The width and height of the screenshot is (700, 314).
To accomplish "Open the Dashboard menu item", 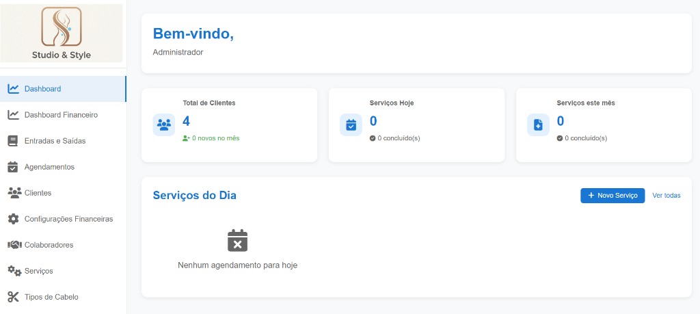I will pyautogui.click(x=63, y=89).
